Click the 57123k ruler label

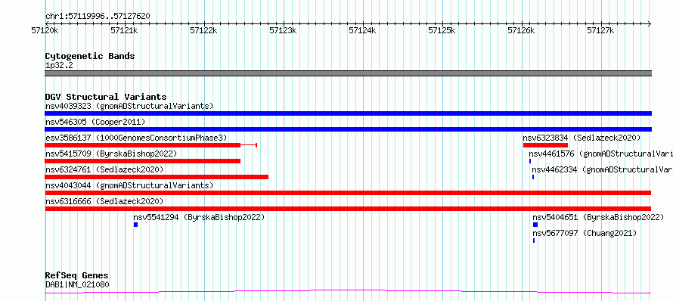[283, 30]
